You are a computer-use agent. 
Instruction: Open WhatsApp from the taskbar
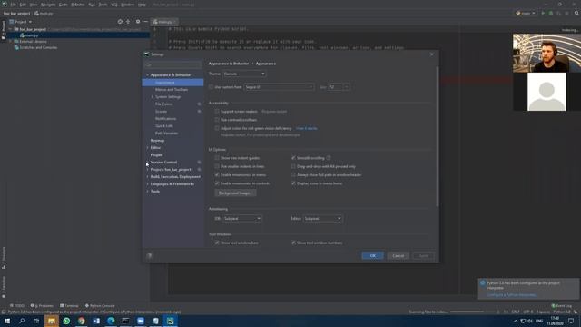[x=66, y=321]
